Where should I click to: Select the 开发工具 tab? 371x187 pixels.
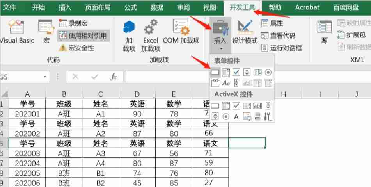click(x=242, y=7)
